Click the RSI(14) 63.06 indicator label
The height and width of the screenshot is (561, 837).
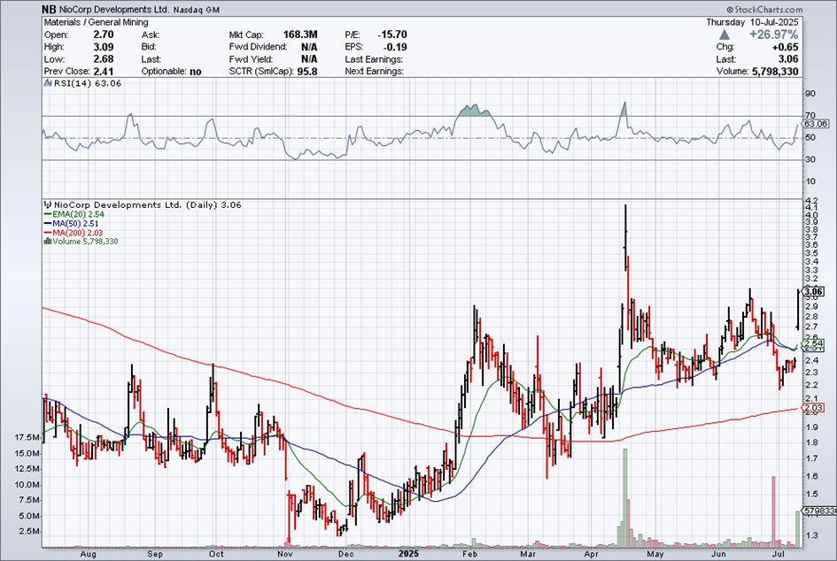88,83
